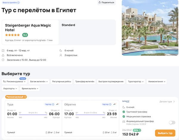The height and width of the screenshot is (140, 179).
Task: Click the info icon next to 'Виза по прилёте'
Action: 18,2
